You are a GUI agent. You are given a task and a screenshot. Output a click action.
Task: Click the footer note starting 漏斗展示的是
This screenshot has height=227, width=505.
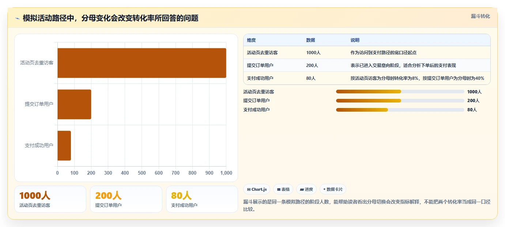pyautogui.click(x=367, y=205)
